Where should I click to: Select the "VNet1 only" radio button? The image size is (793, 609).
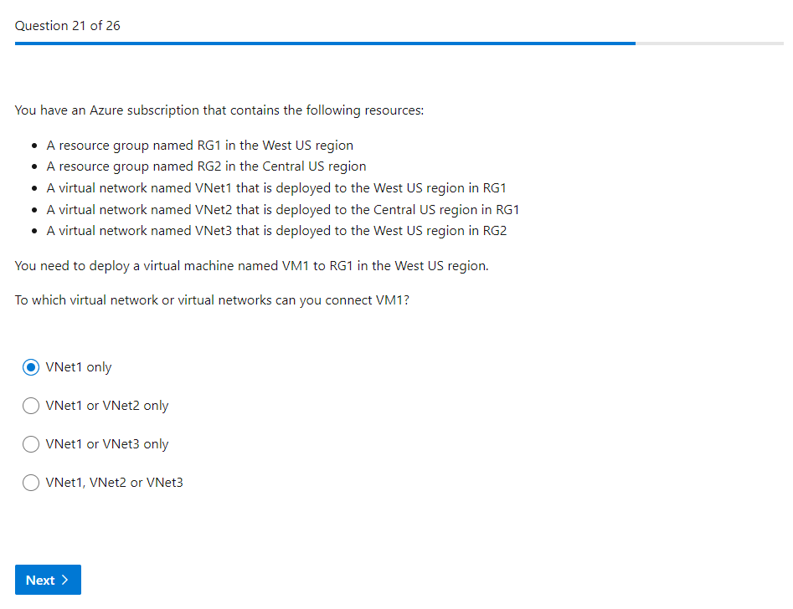(31, 367)
